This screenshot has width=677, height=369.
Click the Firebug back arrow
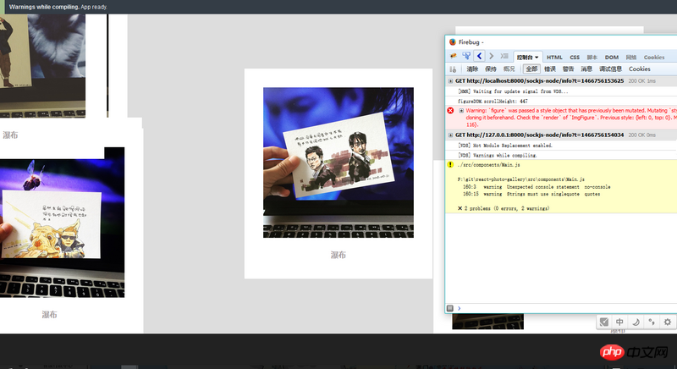479,57
